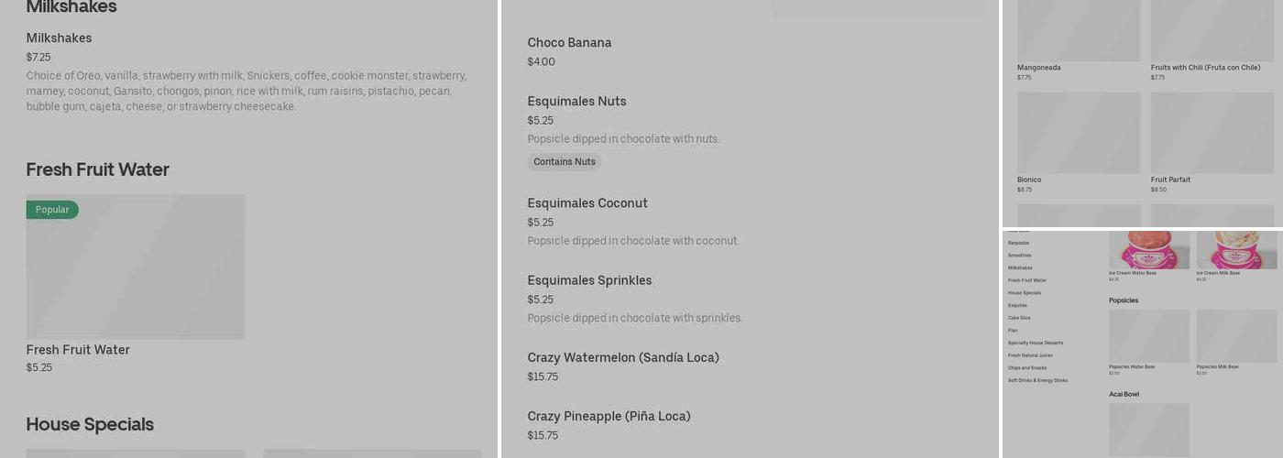1283x458 pixels.
Task: Select Popsicles Water Base thumbnail
Action: pyautogui.click(x=1149, y=335)
